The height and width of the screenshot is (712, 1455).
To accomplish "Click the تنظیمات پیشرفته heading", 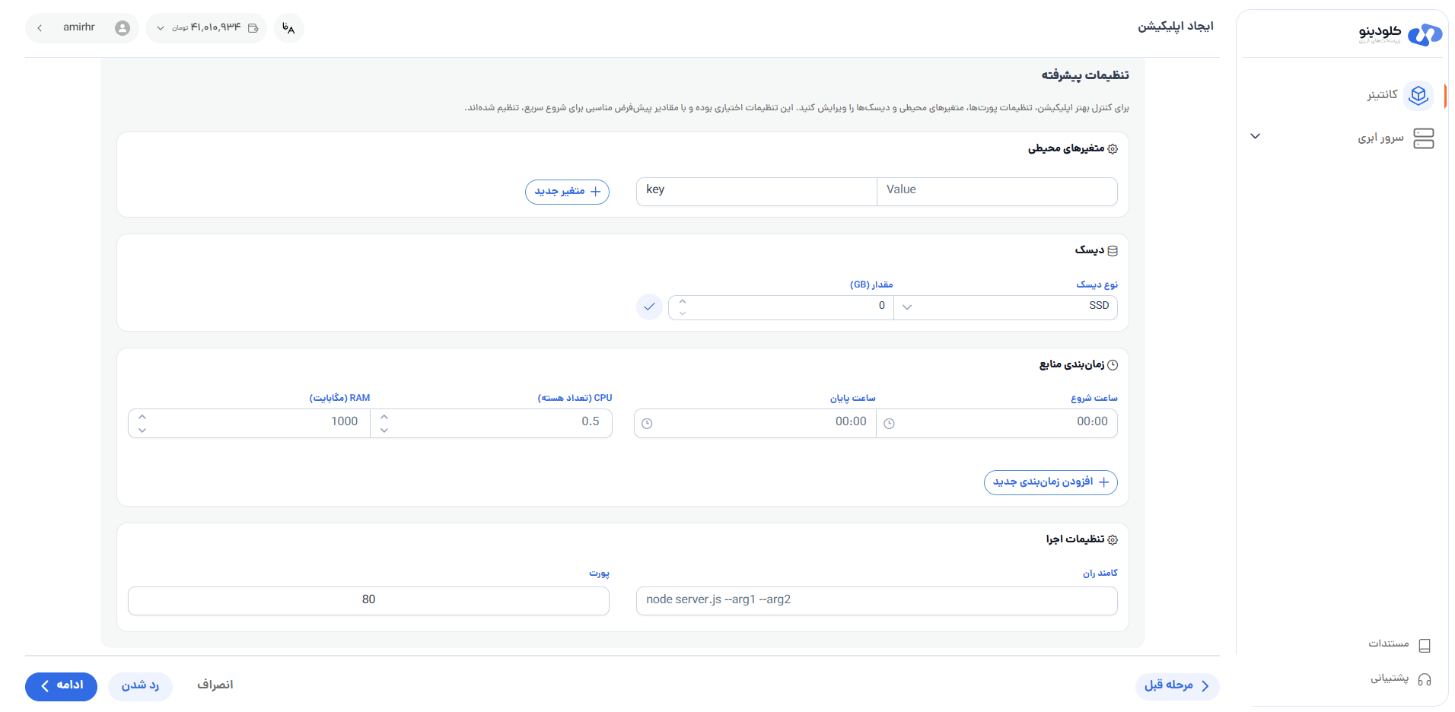I will click(x=1085, y=75).
